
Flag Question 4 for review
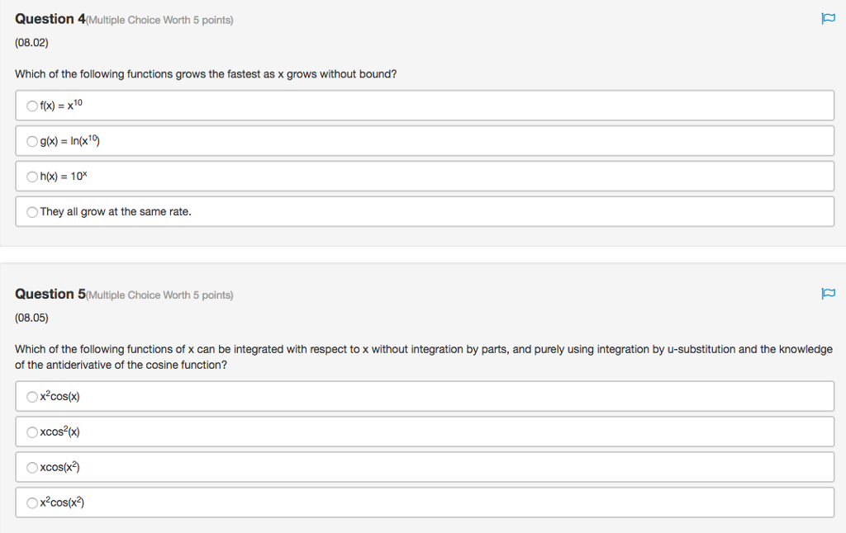[x=828, y=19]
